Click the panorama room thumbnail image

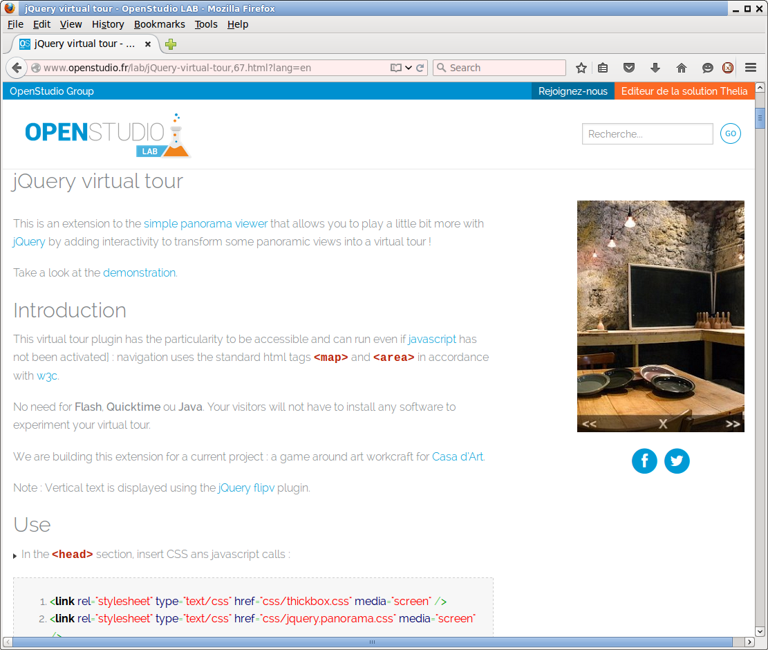tap(660, 316)
